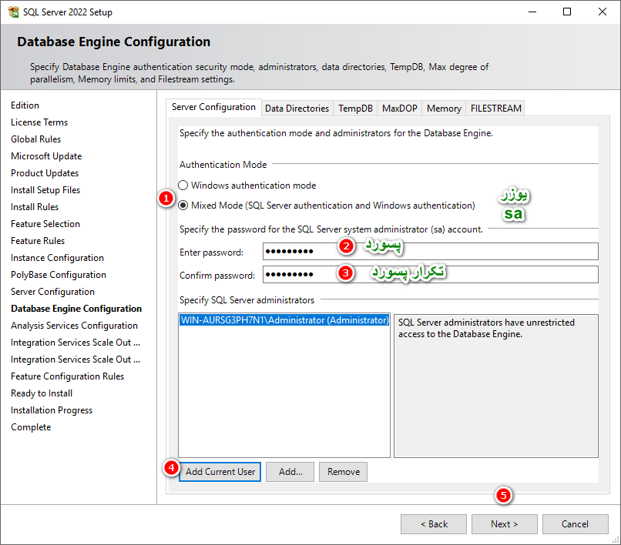Image resolution: width=621 pixels, height=545 pixels.
Task: View the License Terms page
Action: (39, 122)
